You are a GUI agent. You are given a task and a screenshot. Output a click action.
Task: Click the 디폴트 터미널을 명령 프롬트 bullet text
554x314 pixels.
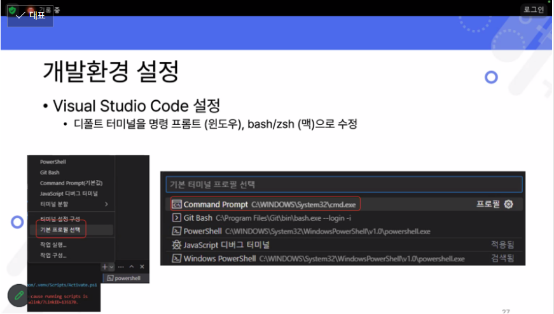click(x=216, y=124)
